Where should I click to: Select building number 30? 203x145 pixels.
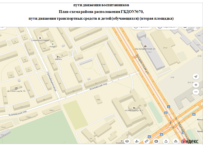pos(96,83)
